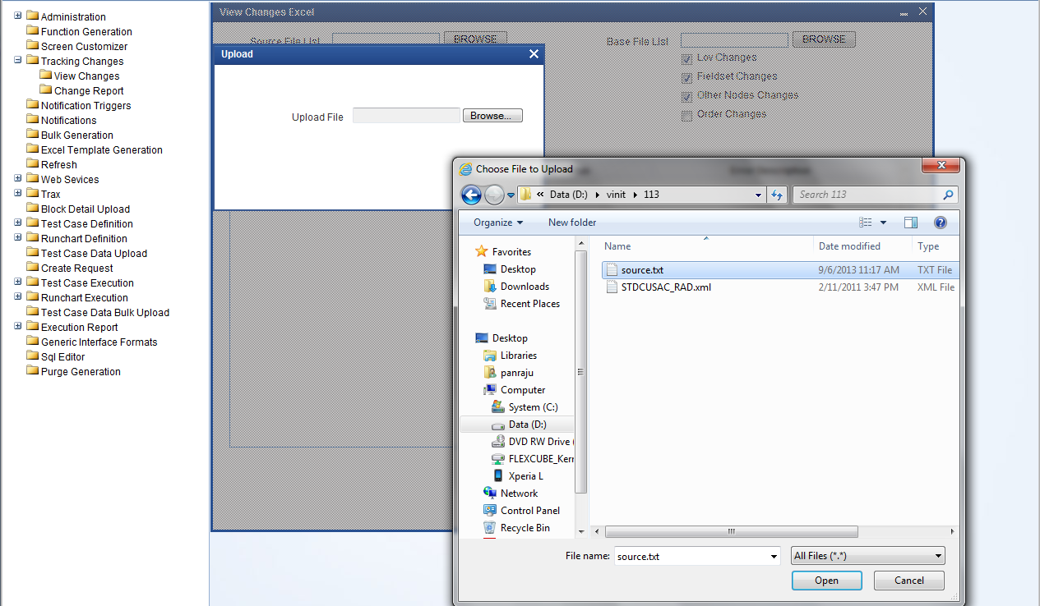The height and width of the screenshot is (606, 1040).
Task: Click the Control Panel icon
Action: (x=490, y=510)
